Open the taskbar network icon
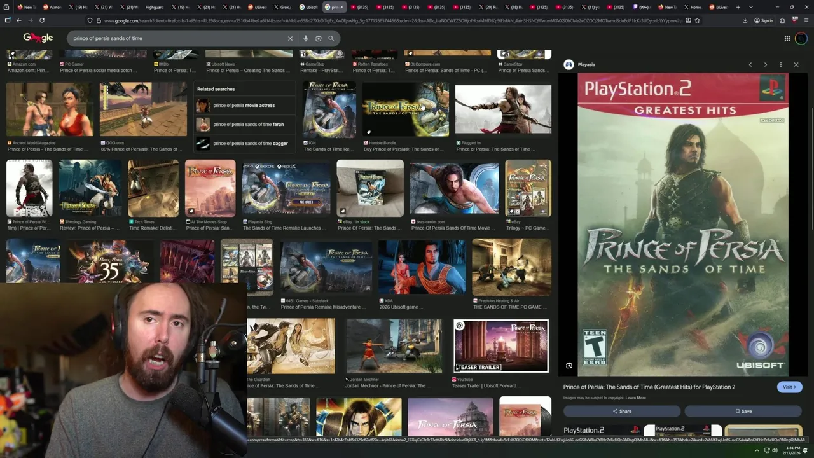The height and width of the screenshot is (458, 814). 766,450
